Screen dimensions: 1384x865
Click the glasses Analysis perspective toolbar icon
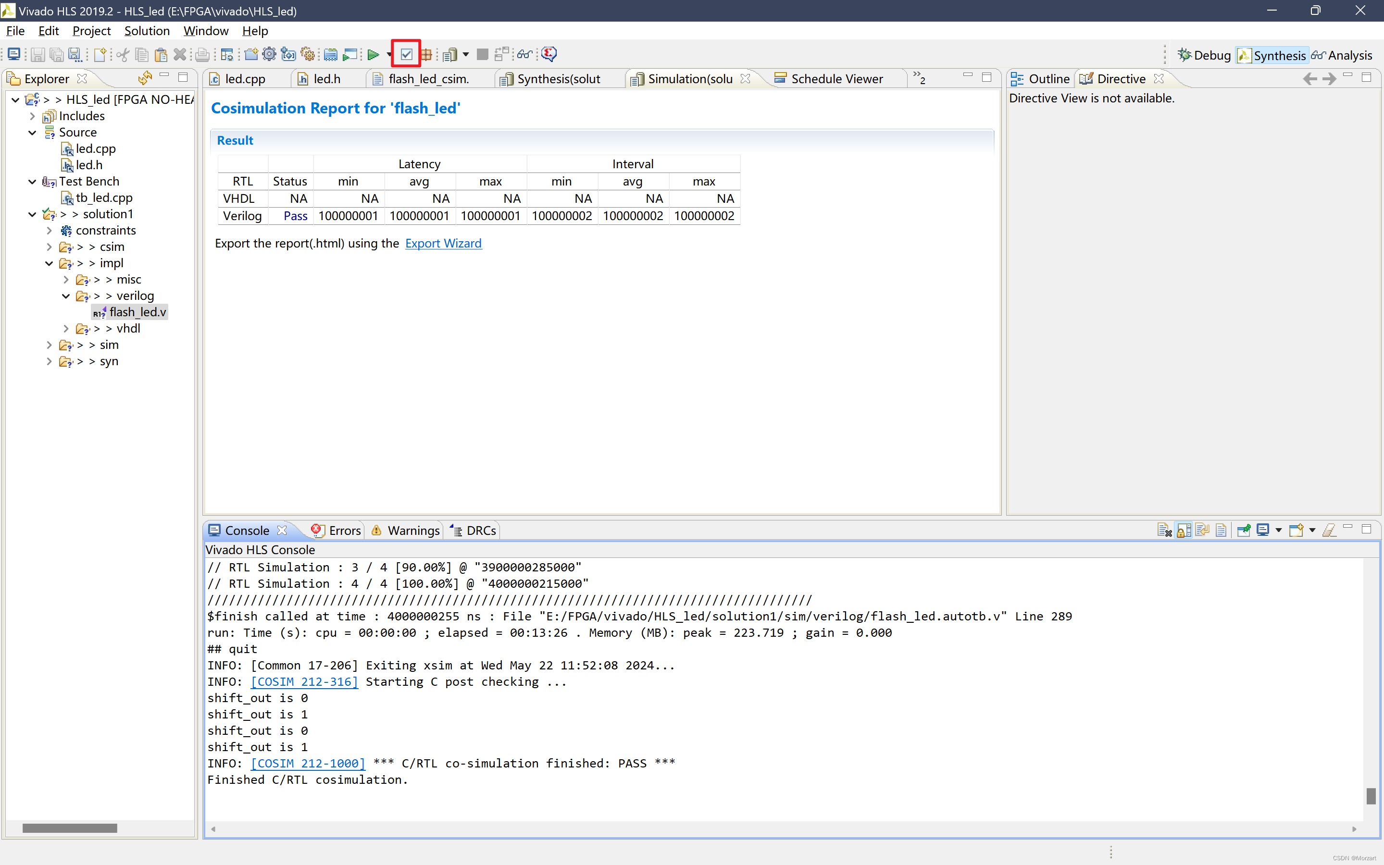click(x=524, y=54)
